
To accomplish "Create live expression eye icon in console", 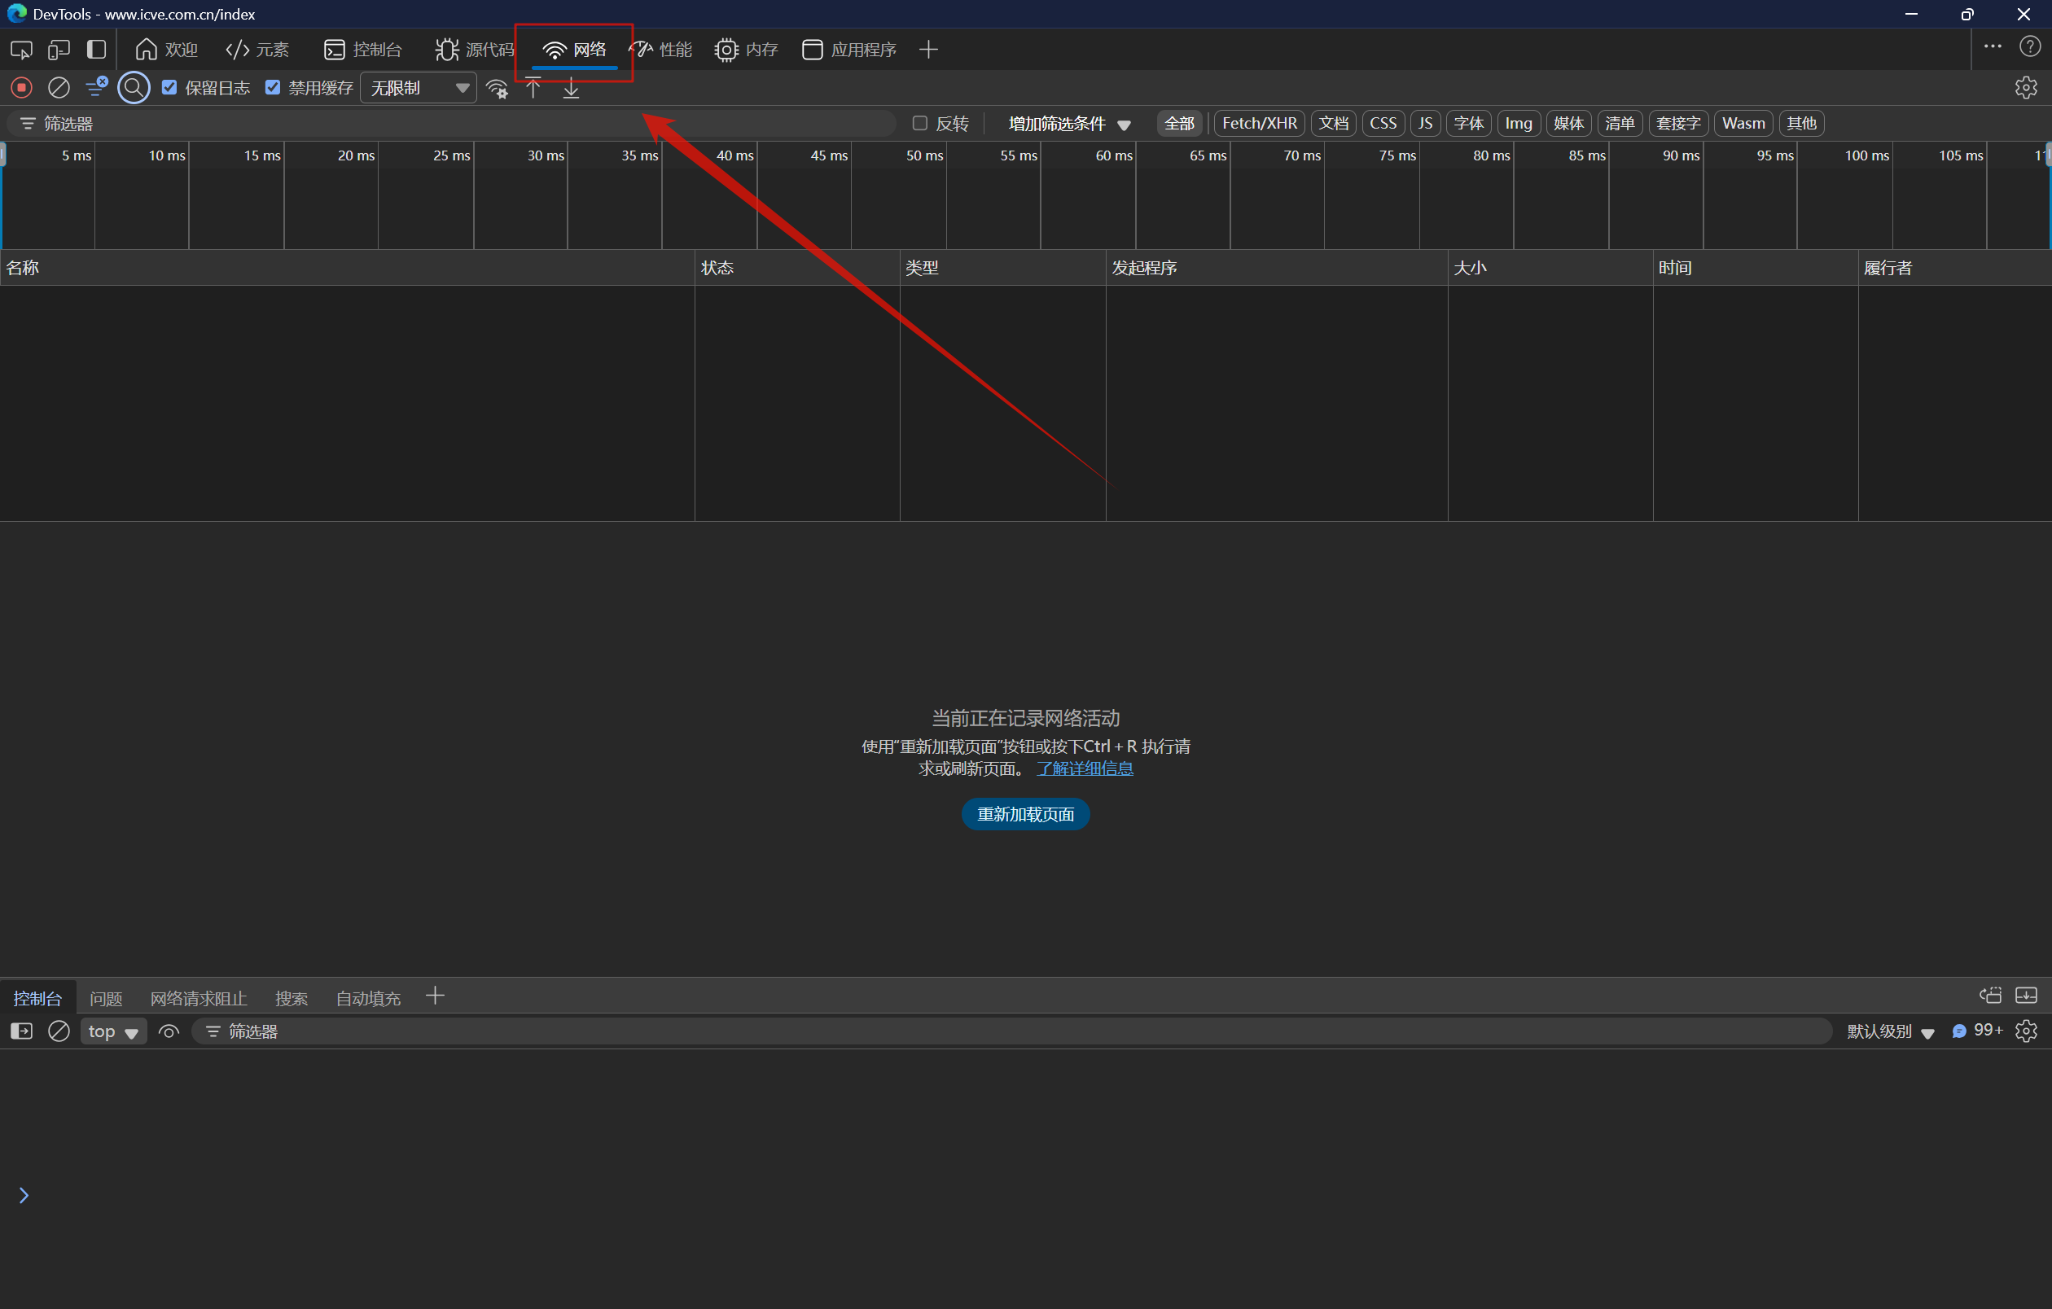I will [x=169, y=1031].
